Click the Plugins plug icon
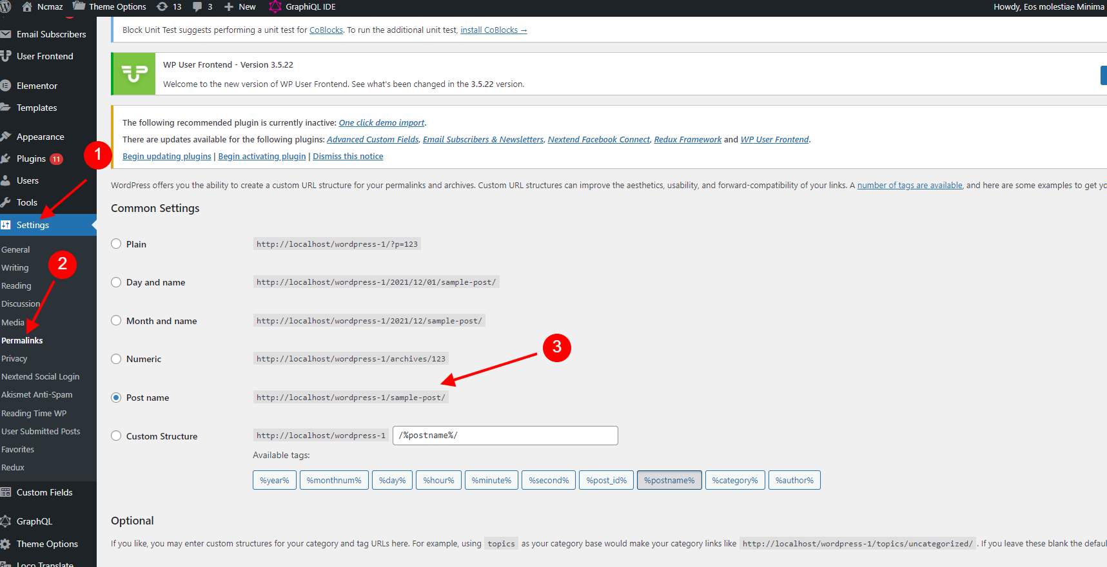 (x=6, y=159)
